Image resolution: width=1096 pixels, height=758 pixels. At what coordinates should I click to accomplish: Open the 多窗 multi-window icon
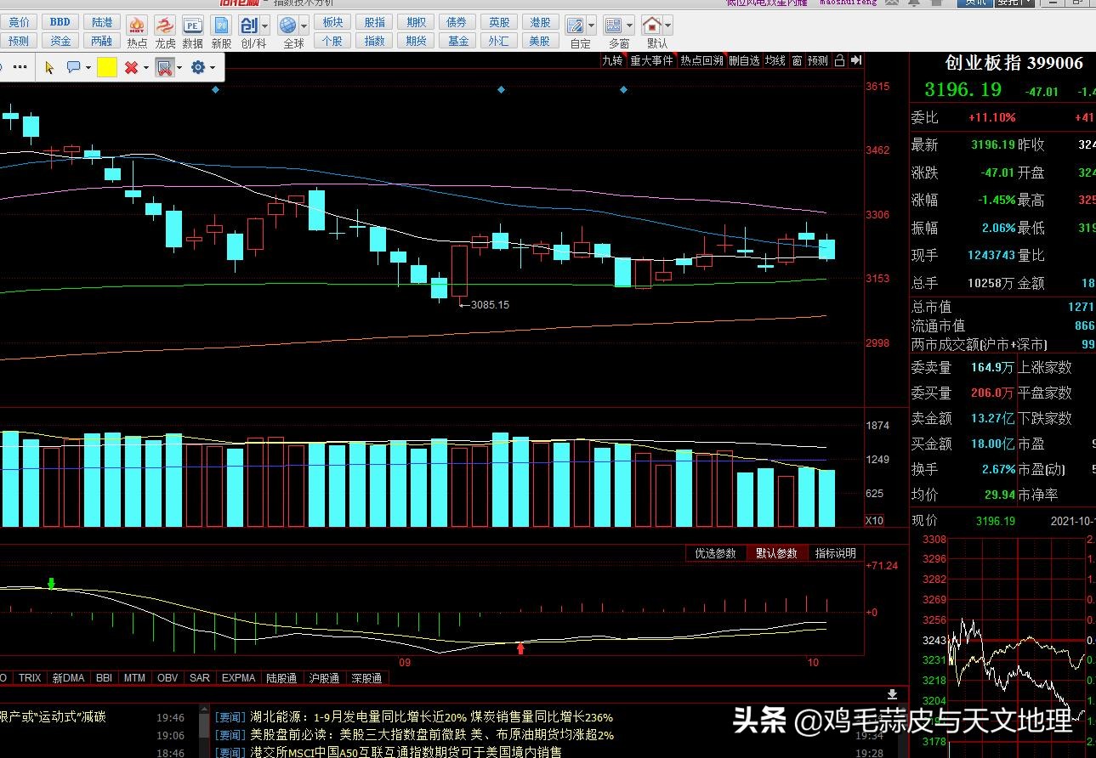tap(613, 25)
